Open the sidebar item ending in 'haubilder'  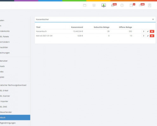[x=4, y=48]
